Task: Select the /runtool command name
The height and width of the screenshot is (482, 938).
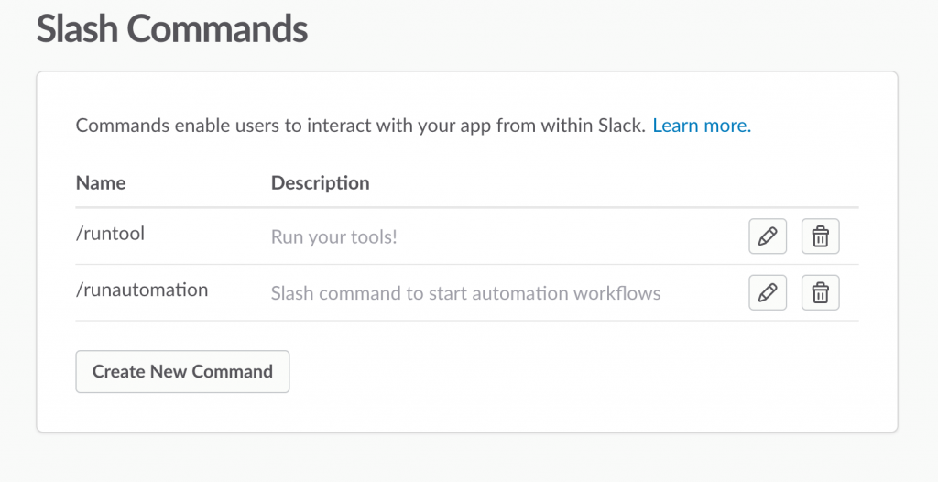Action: pos(110,234)
